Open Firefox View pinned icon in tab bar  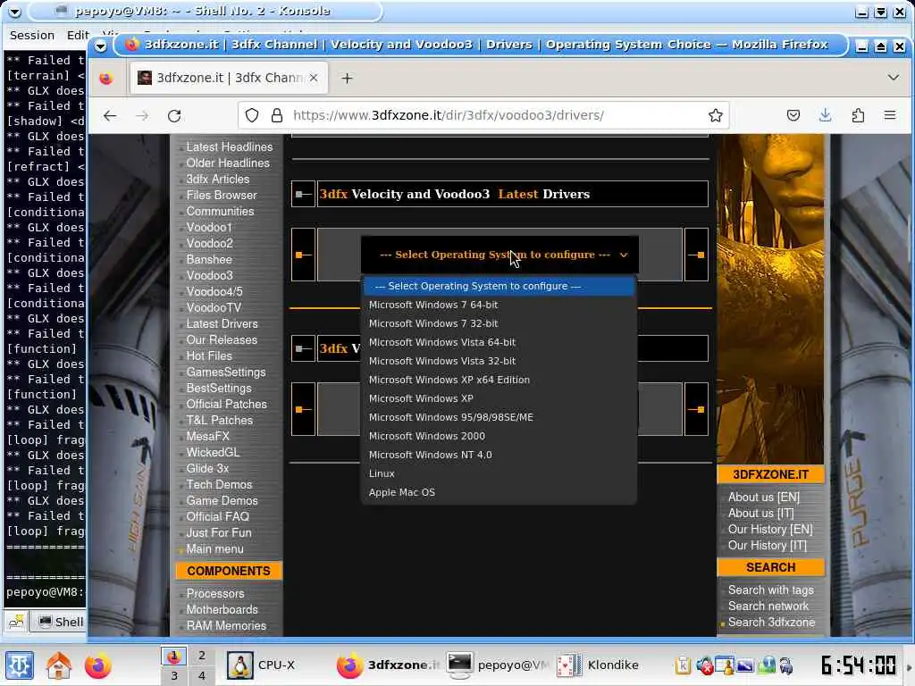[106, 79]
